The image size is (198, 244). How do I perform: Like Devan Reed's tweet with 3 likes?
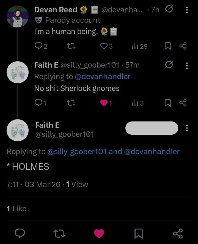[x=106, y=46]
